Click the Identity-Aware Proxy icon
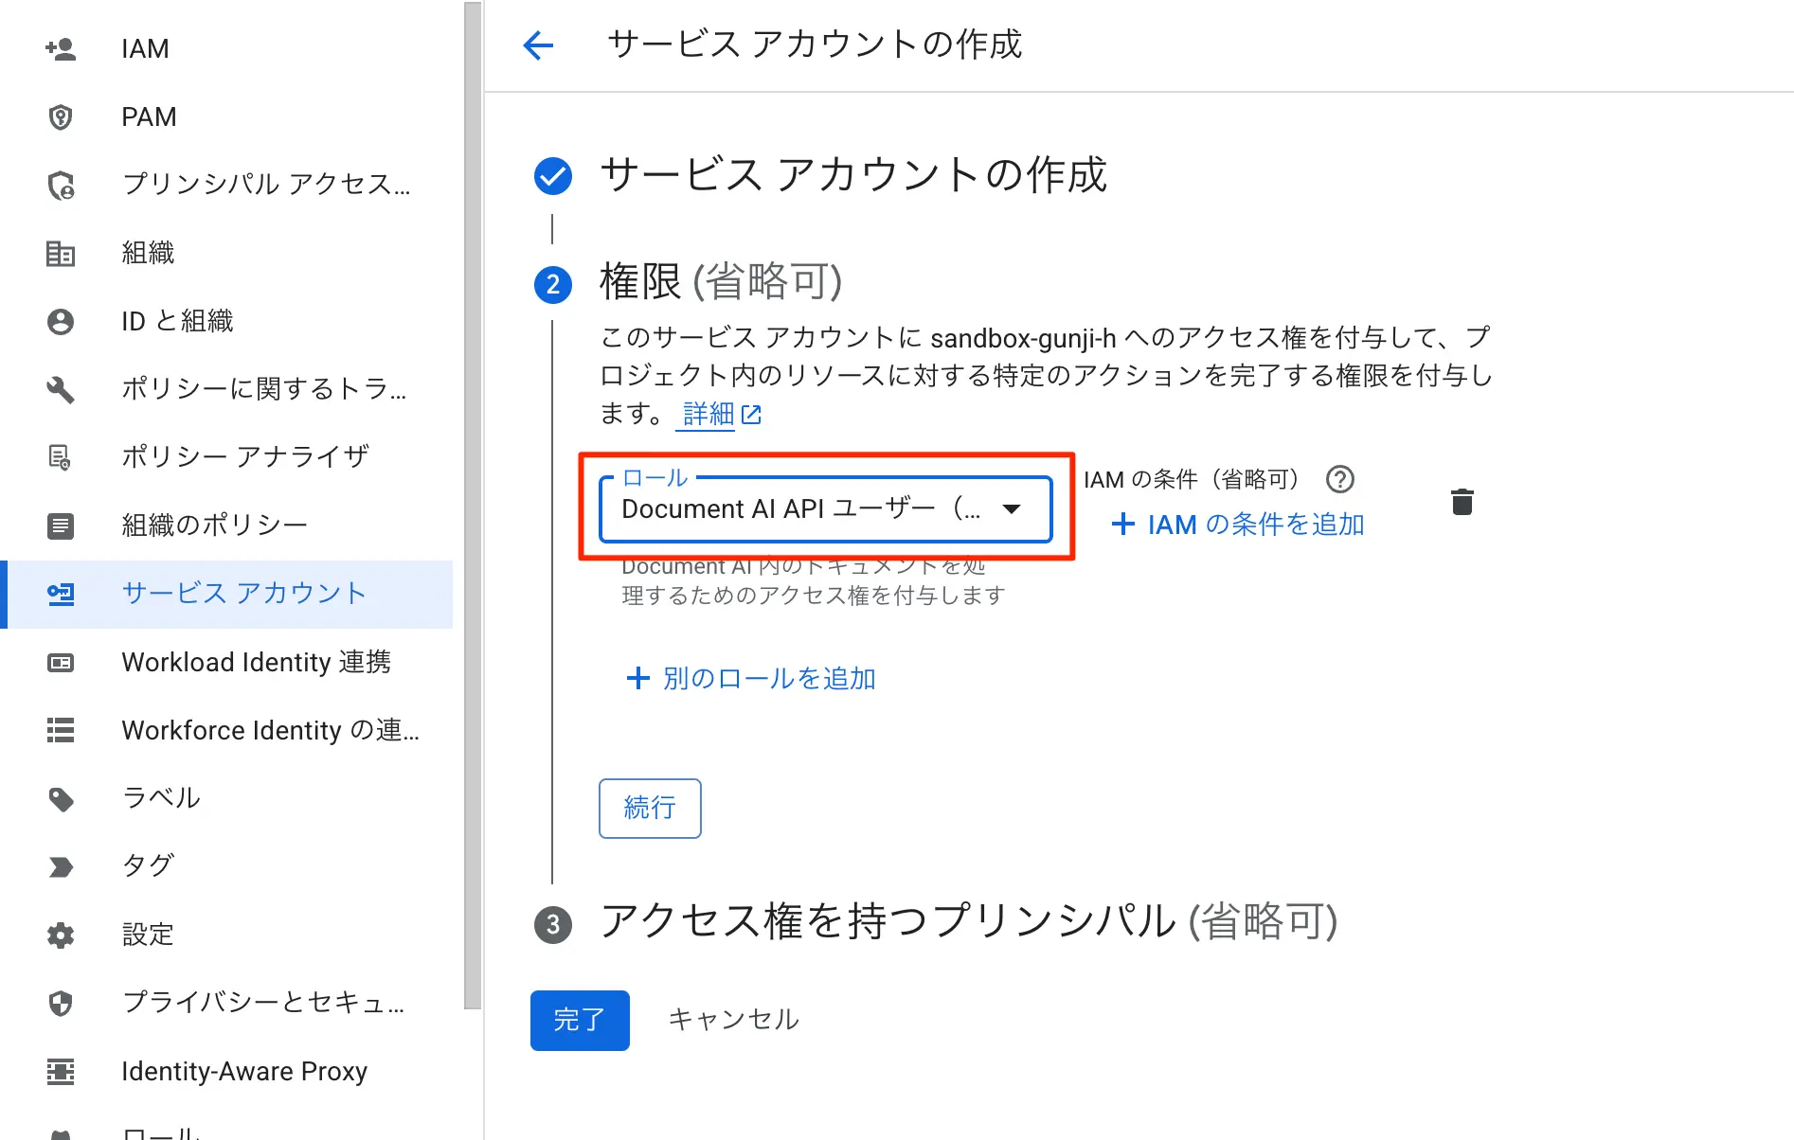The width and height of the screenshot is (1794, 1140). 61,1072
